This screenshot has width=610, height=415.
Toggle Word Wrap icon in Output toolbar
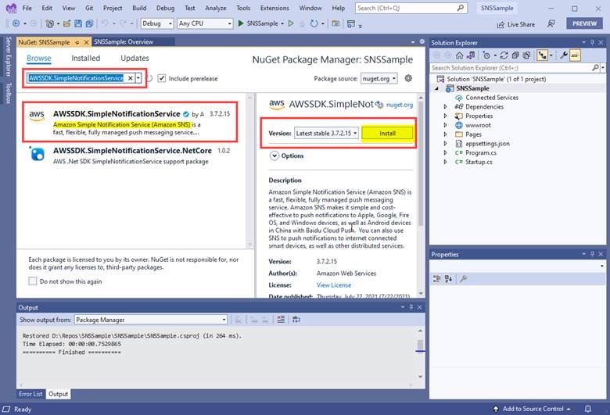pyautogui.click(x=296, y=320)
